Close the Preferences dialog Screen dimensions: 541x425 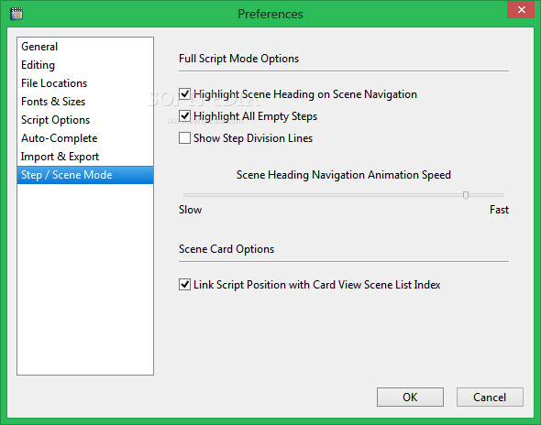point(521,10)
